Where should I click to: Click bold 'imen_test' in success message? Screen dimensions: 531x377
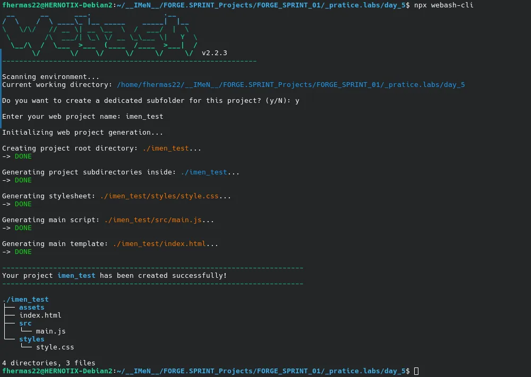point(76,276)
